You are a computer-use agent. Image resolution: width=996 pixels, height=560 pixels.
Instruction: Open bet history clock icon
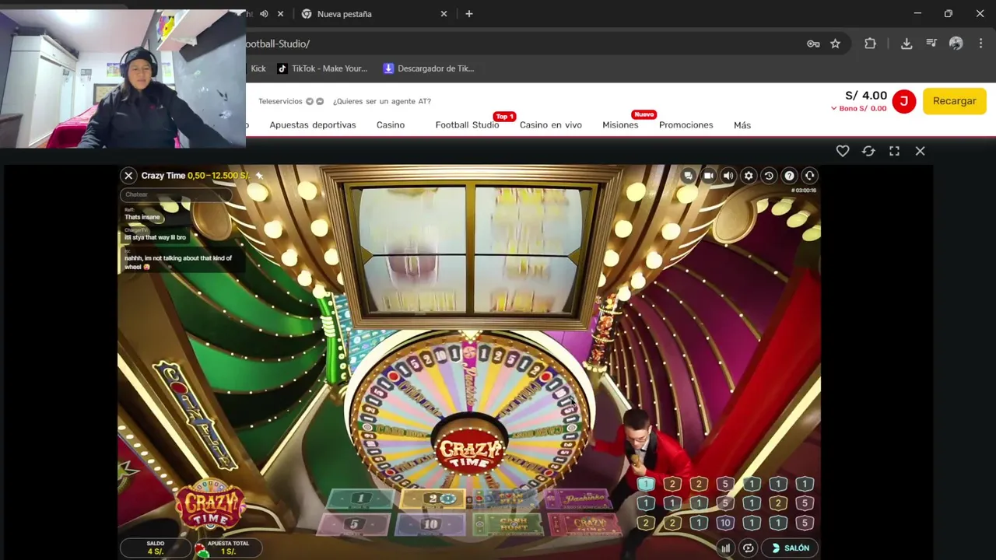pos(769,176)
